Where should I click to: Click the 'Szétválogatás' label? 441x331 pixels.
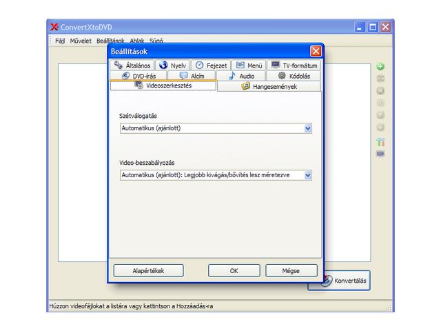[x=138, y=116]
